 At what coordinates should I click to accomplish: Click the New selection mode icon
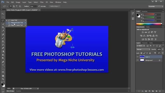coord(11,6)
